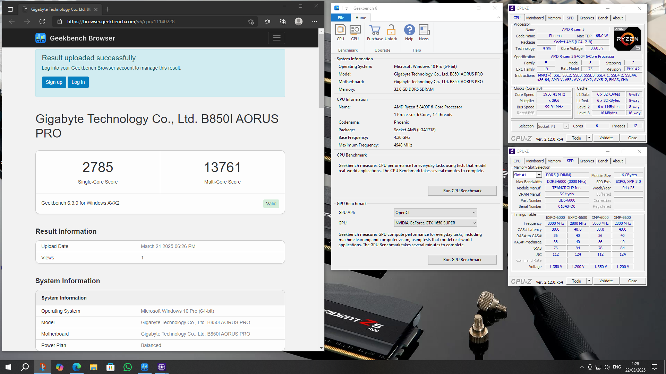Open the News icon in Geekbench ribbon
666x374 pixels.
pyautogui.click(x=424, y=33)
